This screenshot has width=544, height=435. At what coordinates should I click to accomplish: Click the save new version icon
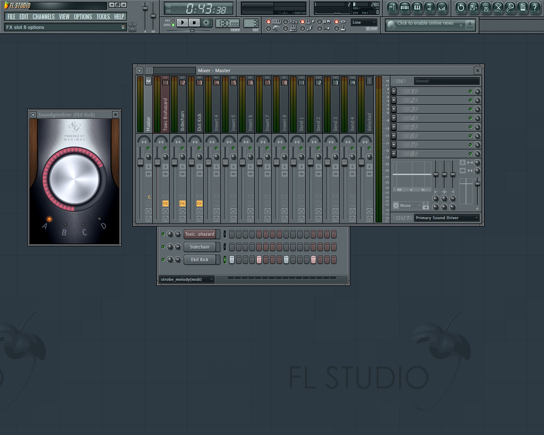pyautogui.click(x=473, y=7)
